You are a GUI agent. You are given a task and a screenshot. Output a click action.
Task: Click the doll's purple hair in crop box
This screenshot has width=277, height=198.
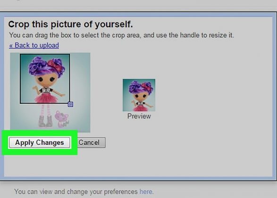37,66
